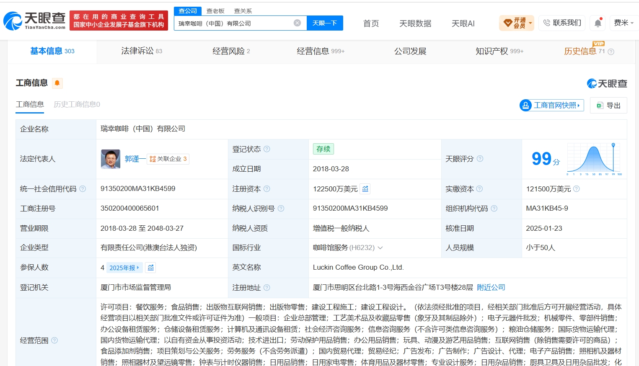
Task: Switch to the 查公司 search tab
Action: pyautogui.click(x=188, y=11)
